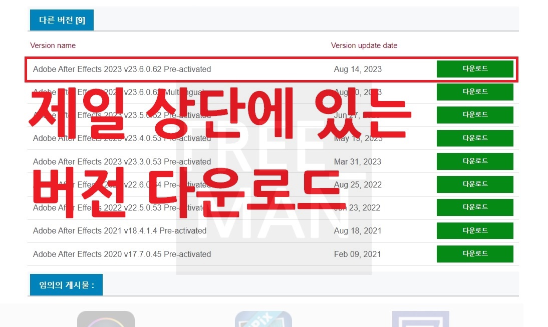Download After Effects 2021 v18.4.1.4 Pre-activated
Image resolution: width=548 pixels, height=327 pixels.
click(x=474, y=230)
